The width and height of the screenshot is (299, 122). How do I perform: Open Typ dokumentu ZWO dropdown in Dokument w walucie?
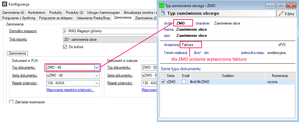tap(149, 67)
